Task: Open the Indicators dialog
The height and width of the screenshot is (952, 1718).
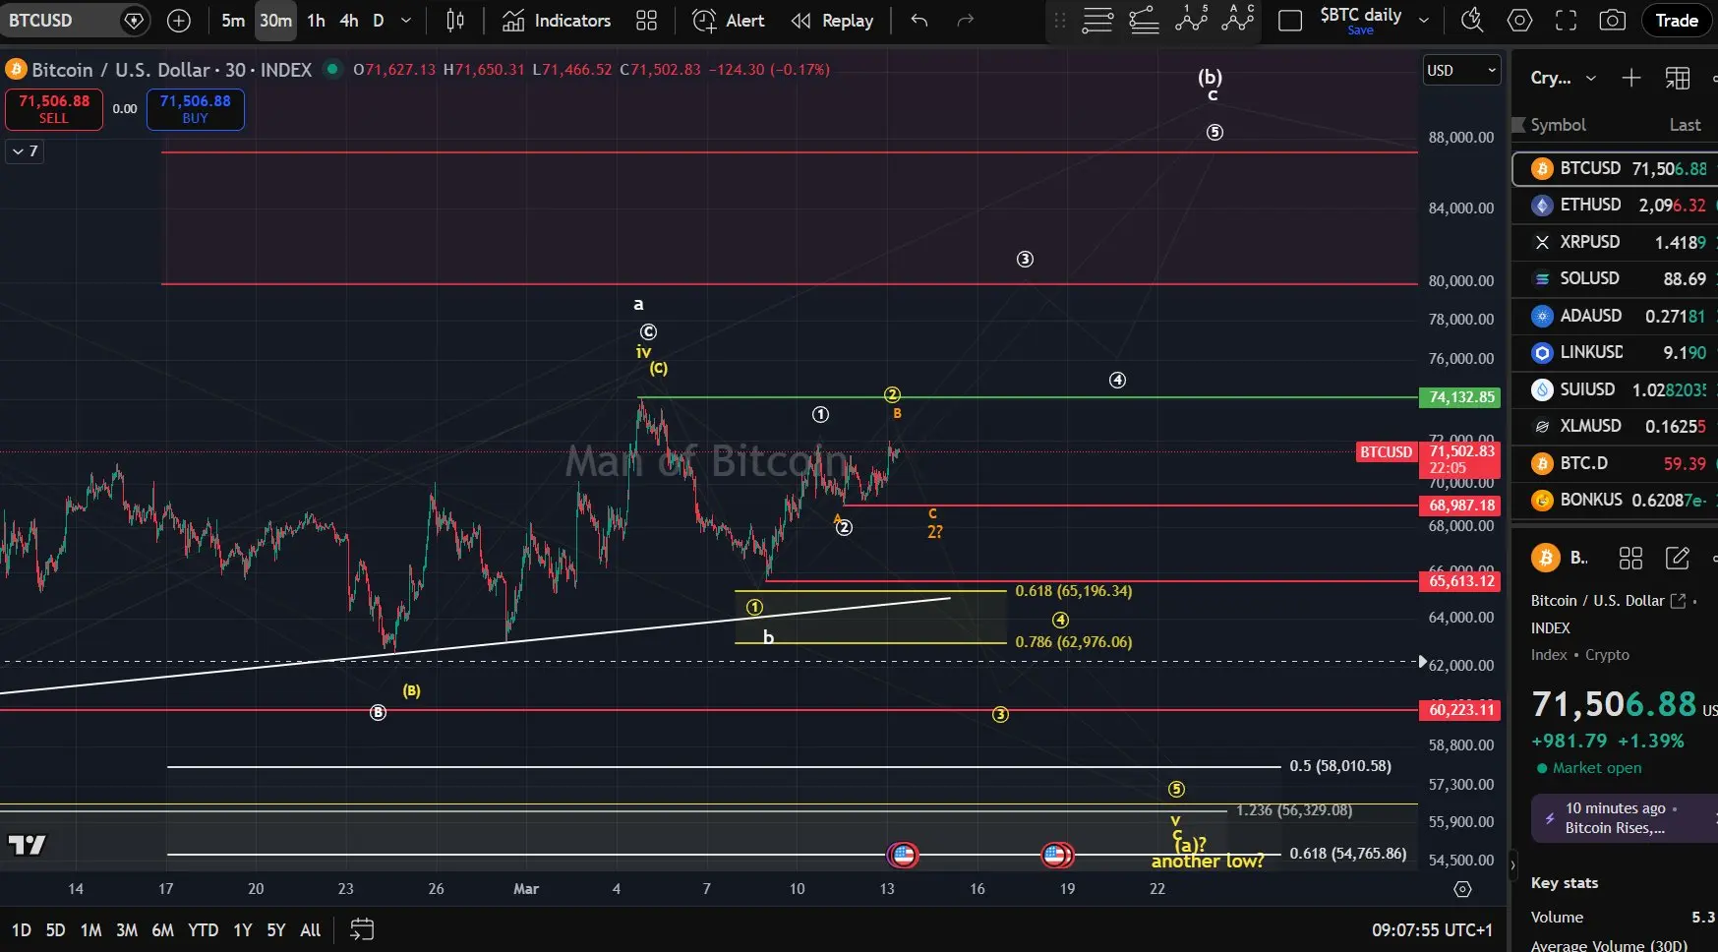Action: pos(557,21)
